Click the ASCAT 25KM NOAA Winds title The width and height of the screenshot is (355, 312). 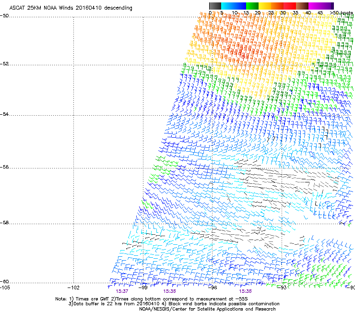(x=71, y=8)
